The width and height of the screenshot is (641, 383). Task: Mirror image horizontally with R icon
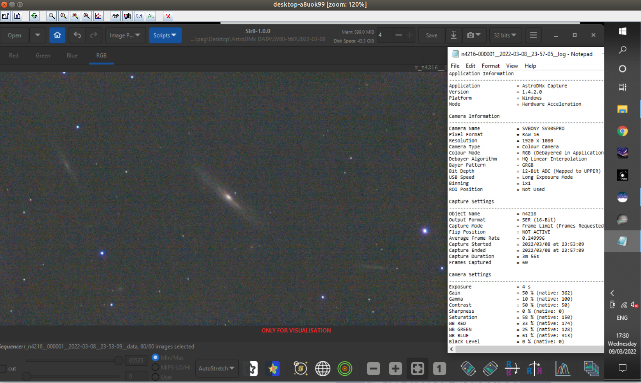tap(534, 368)
